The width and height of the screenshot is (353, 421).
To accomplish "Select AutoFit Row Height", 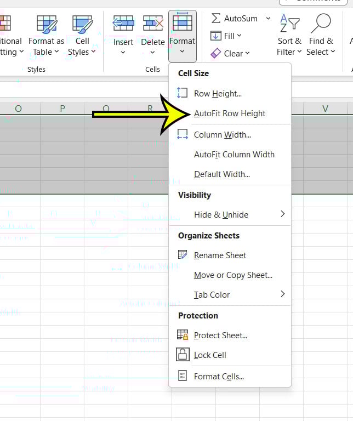I will (230, 113).
